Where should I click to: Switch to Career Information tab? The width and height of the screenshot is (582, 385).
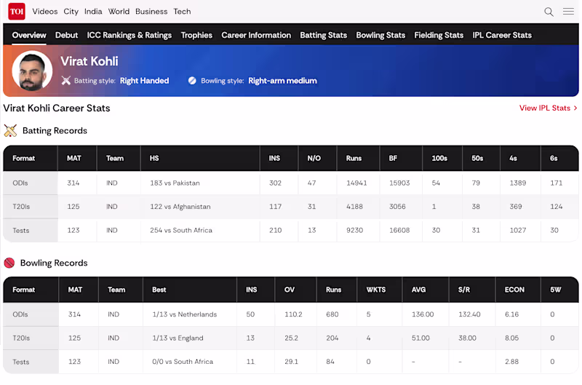(256, 35)
